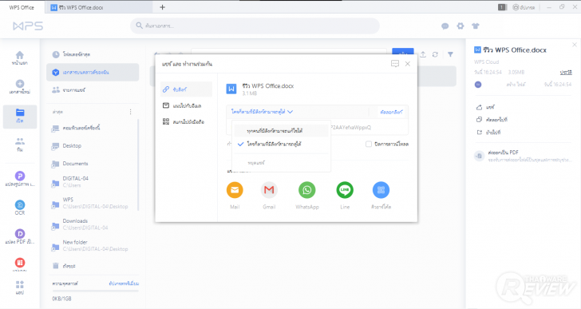The height and width of the screenshot is (309, 581).
Task: Click the feedback icon in share dialog header
Action: tap(395, 64)
